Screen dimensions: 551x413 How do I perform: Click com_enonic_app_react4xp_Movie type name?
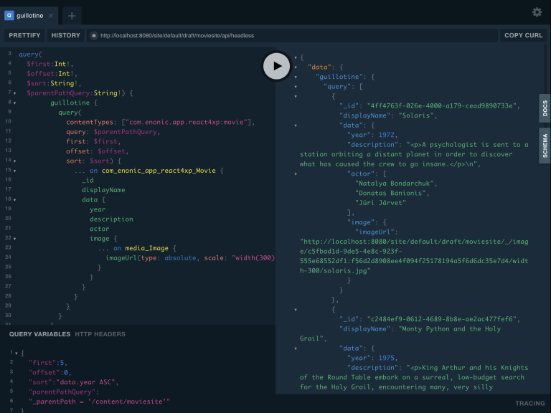click(x=159, y=171)
